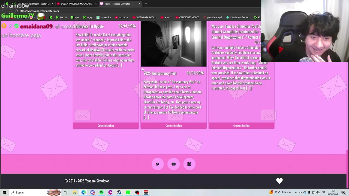Click the 2025 Transparency Post thumbnail image

click(x=173, y=44)
